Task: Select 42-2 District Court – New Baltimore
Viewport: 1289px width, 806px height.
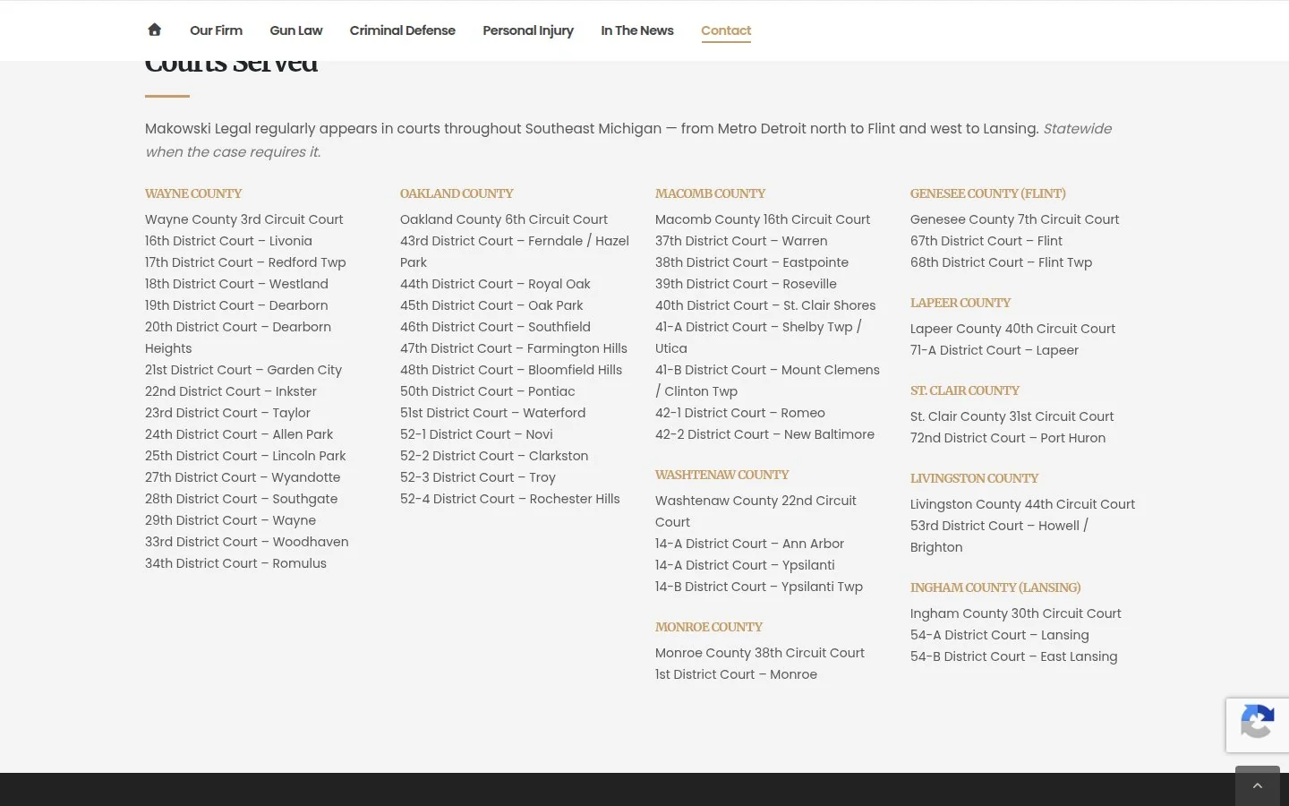Action: click(x=765, y=434)
